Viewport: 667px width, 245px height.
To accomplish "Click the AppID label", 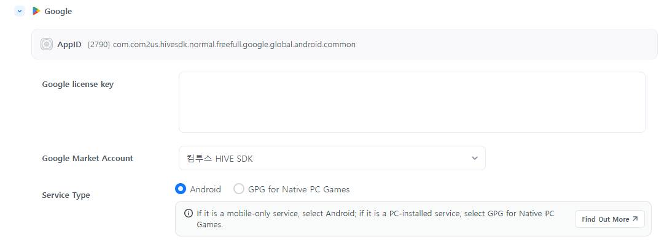I will tap(69, 44).
